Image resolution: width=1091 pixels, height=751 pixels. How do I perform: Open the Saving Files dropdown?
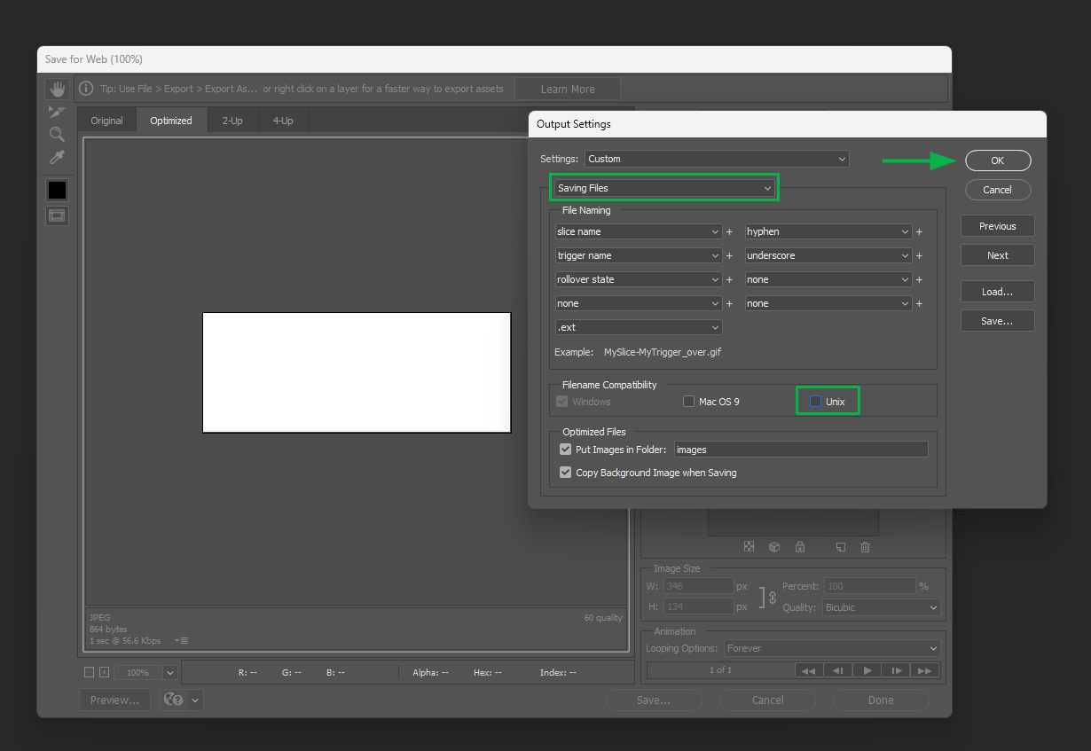pos(664,188)
